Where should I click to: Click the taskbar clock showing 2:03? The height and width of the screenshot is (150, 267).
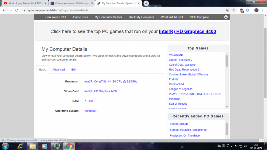(256, 146)
